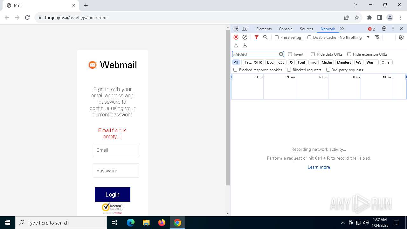The height and width of the screenshot is (229, 407).
Task: Click the address bar URL
Action: tap(76, 17)
